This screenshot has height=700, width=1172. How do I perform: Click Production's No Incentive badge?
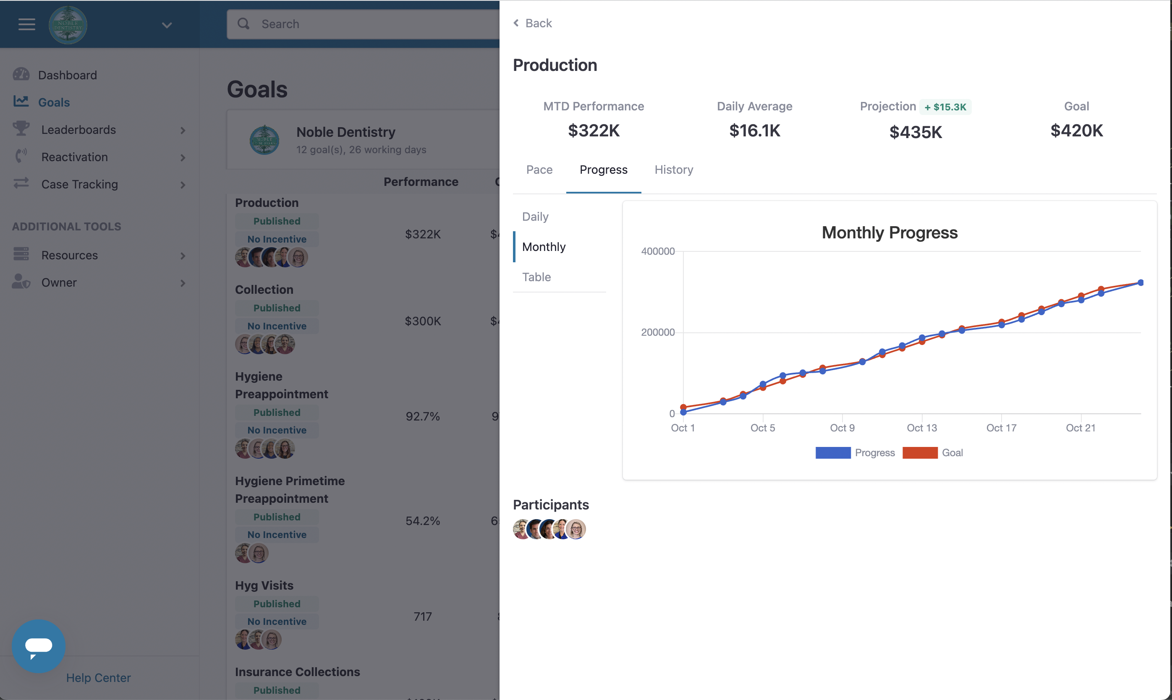277,239
